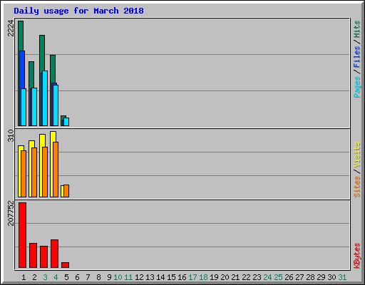Select the red KBytes bar for day 2

tap(33, 256)
